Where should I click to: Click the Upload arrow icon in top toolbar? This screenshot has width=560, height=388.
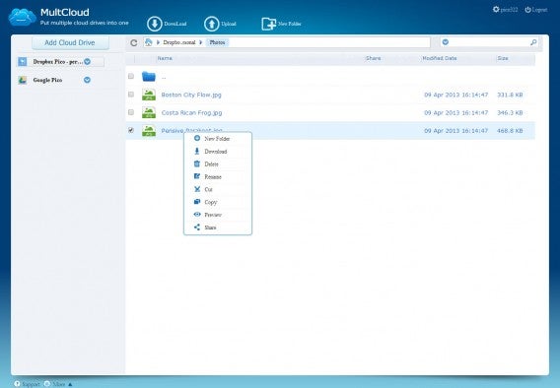tap(211, 24)
